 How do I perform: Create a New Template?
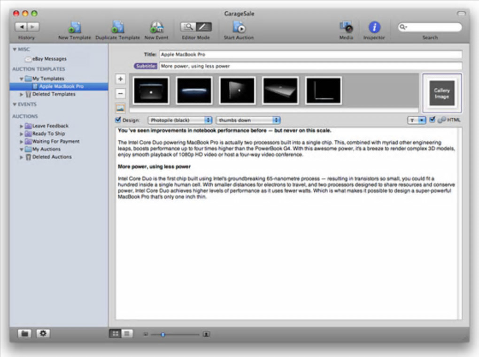click(x=75, y=28)
